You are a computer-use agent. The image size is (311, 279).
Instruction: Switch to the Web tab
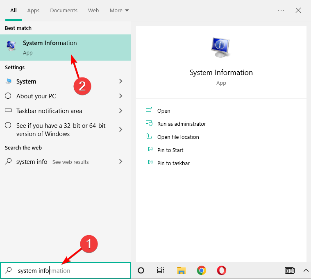pyautogui.click(x=93, y=11)
